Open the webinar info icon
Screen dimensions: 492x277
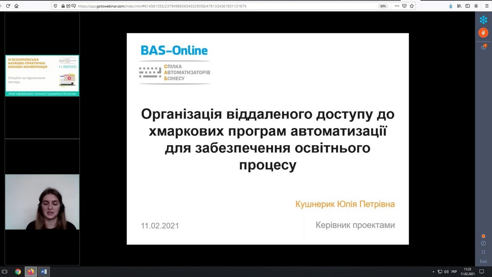(483, 243)
